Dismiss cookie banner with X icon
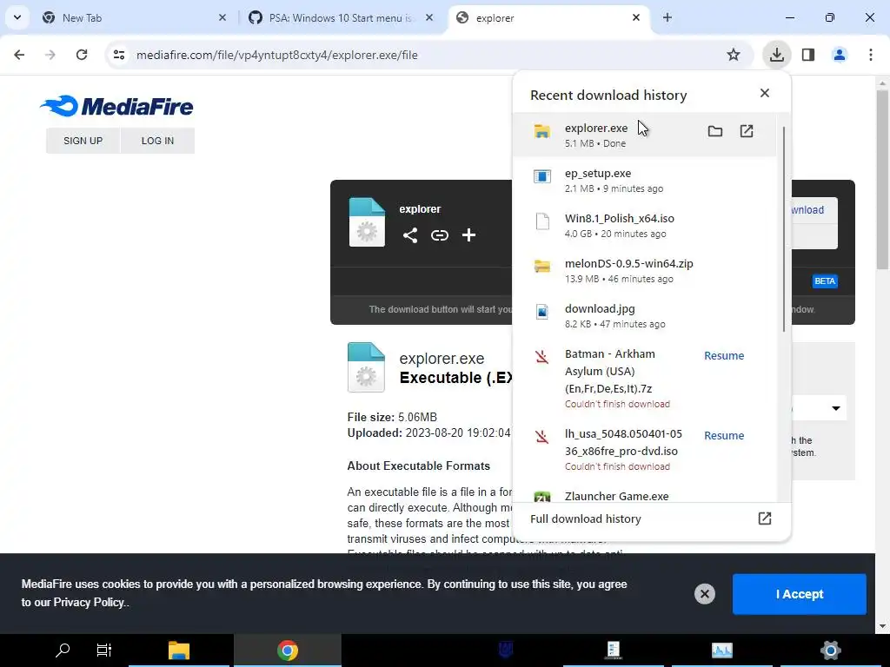Screen dimensions: 890x667 click(x=704, y=594)
